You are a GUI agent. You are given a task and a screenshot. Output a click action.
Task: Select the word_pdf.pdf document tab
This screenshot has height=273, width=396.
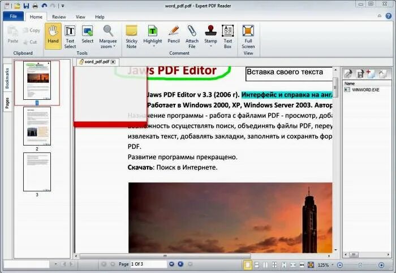(97, 61)
